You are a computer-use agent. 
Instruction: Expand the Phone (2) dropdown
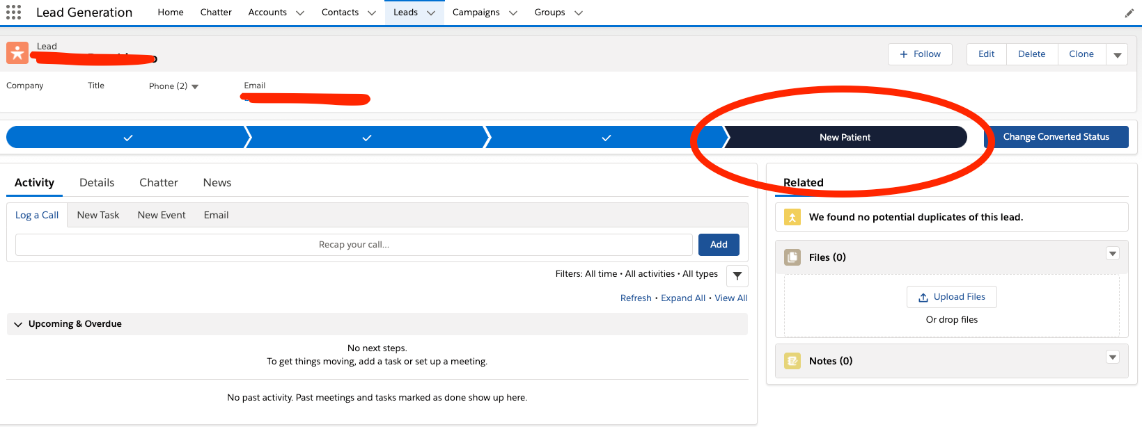tap(195, 86)
